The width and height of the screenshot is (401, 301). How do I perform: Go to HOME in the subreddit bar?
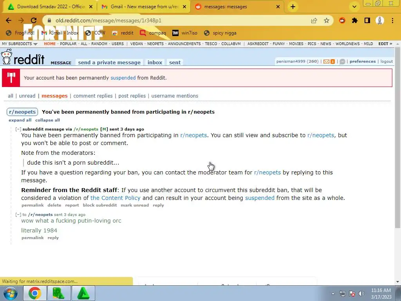(x=50, y=44)
